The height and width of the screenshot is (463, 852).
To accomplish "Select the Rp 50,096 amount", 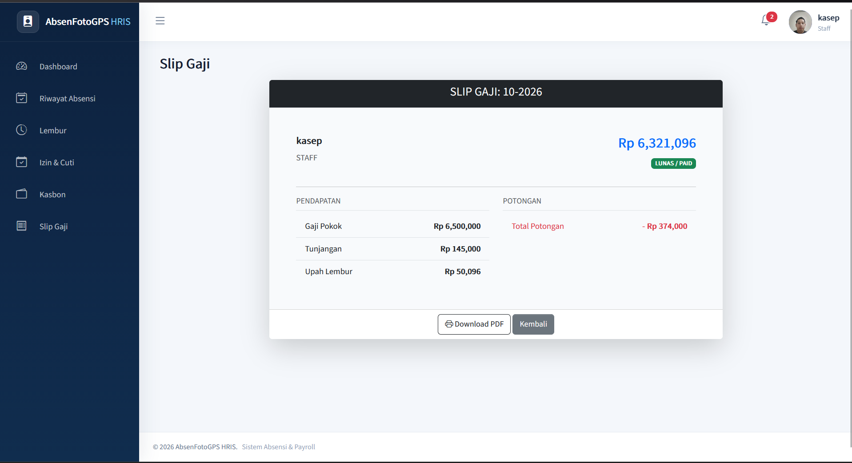I will [462, 271].
